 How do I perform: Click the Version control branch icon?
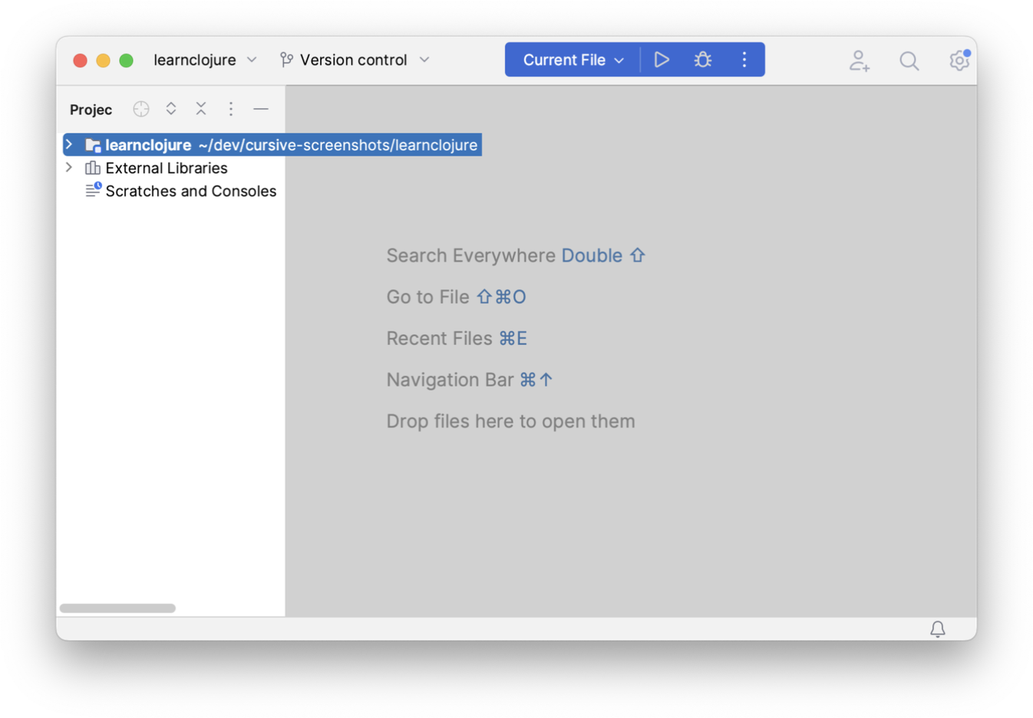pyautogui.click(x=286, y=60)
